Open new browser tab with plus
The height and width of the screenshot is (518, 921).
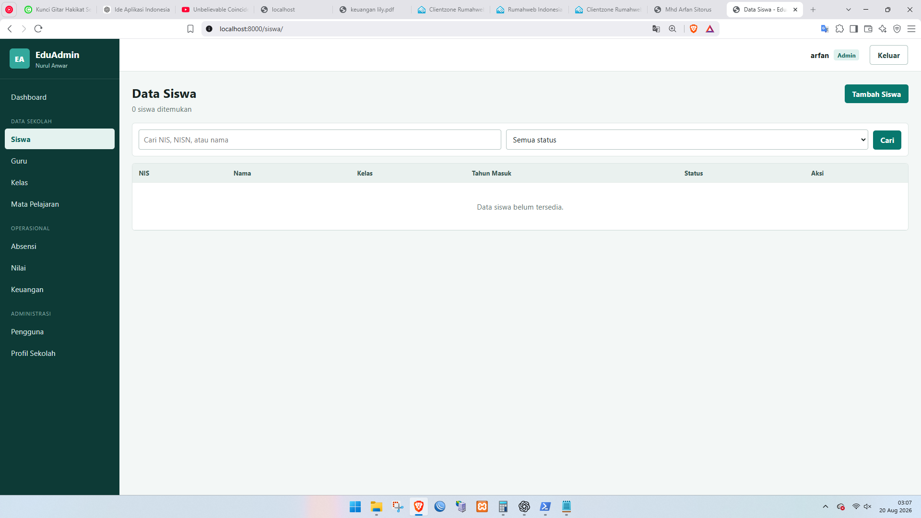(x=813, y=10)
